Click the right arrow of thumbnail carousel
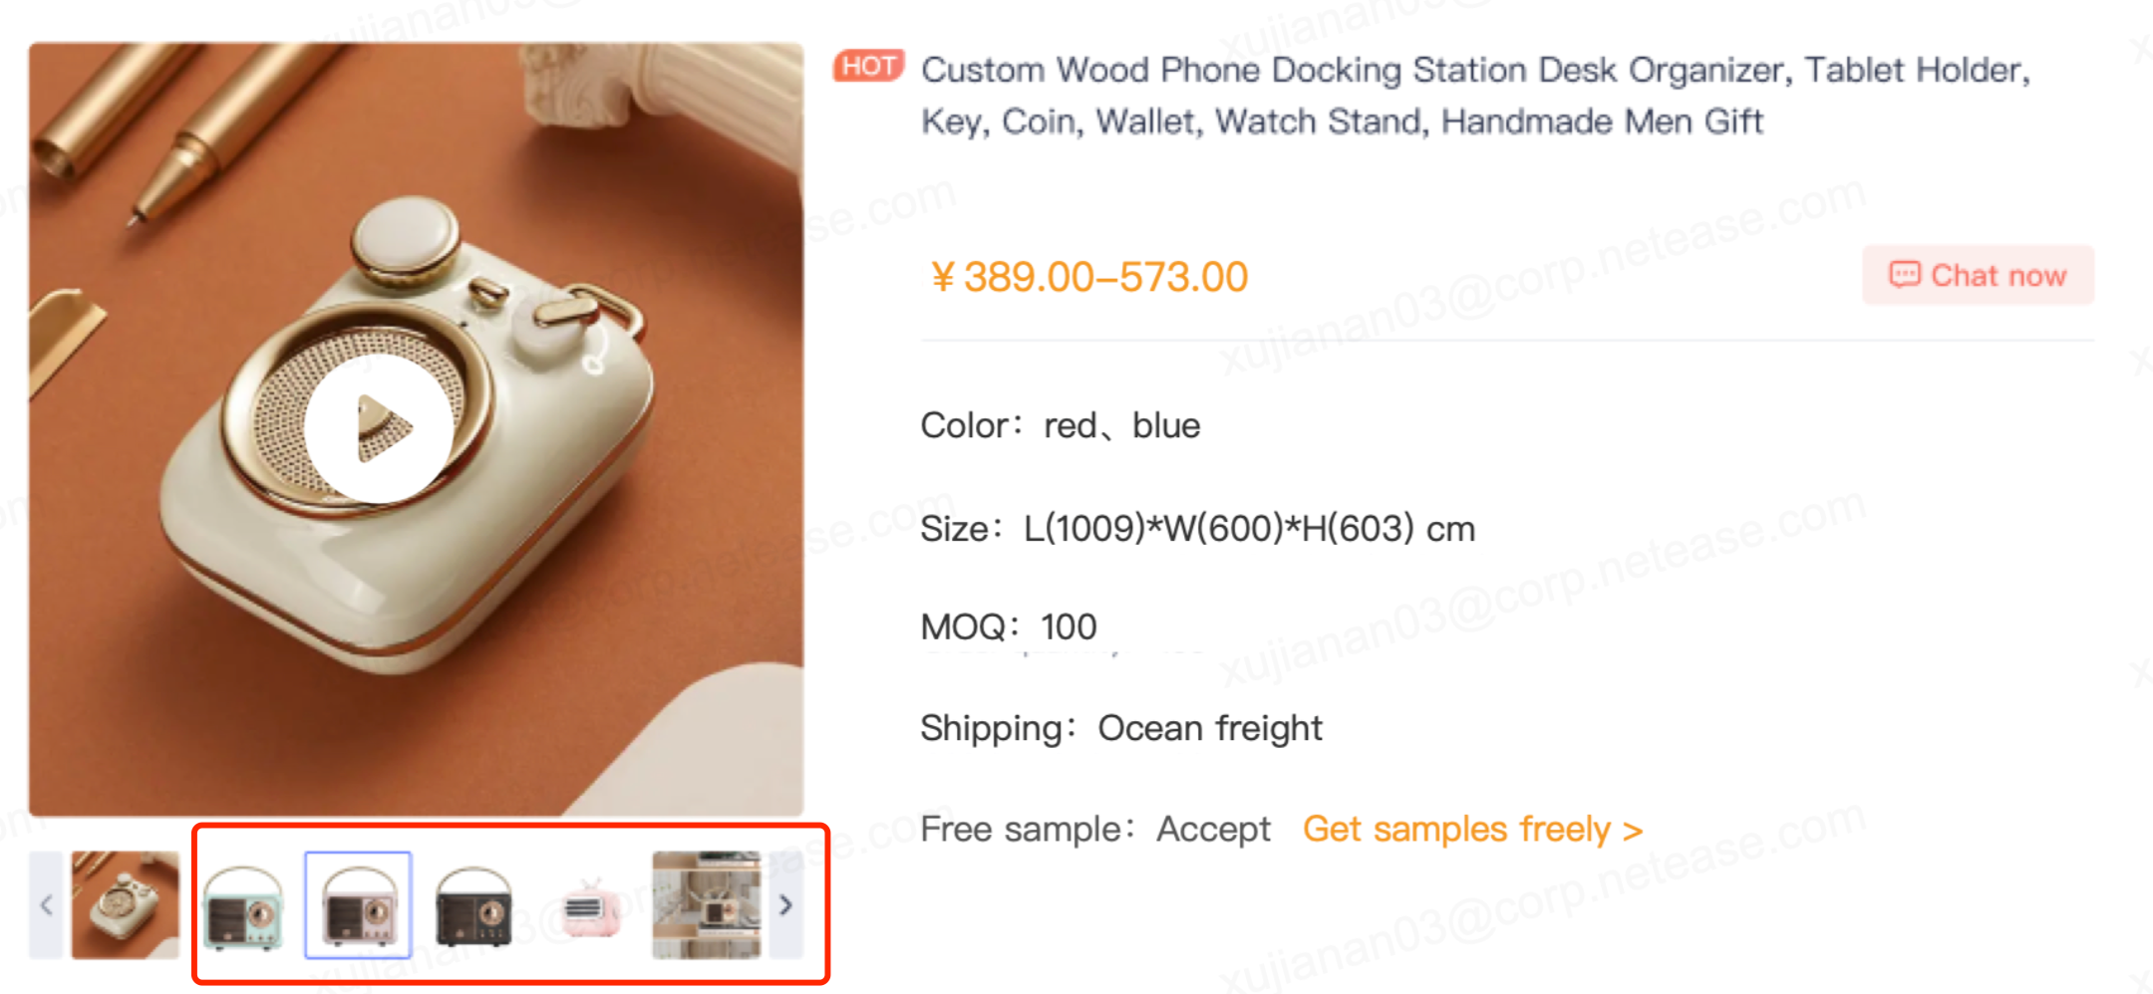 tap(786, 905)
